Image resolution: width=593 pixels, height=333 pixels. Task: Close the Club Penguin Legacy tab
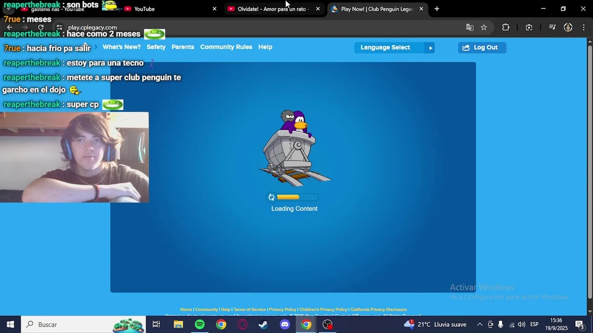(x=421, y=9)
